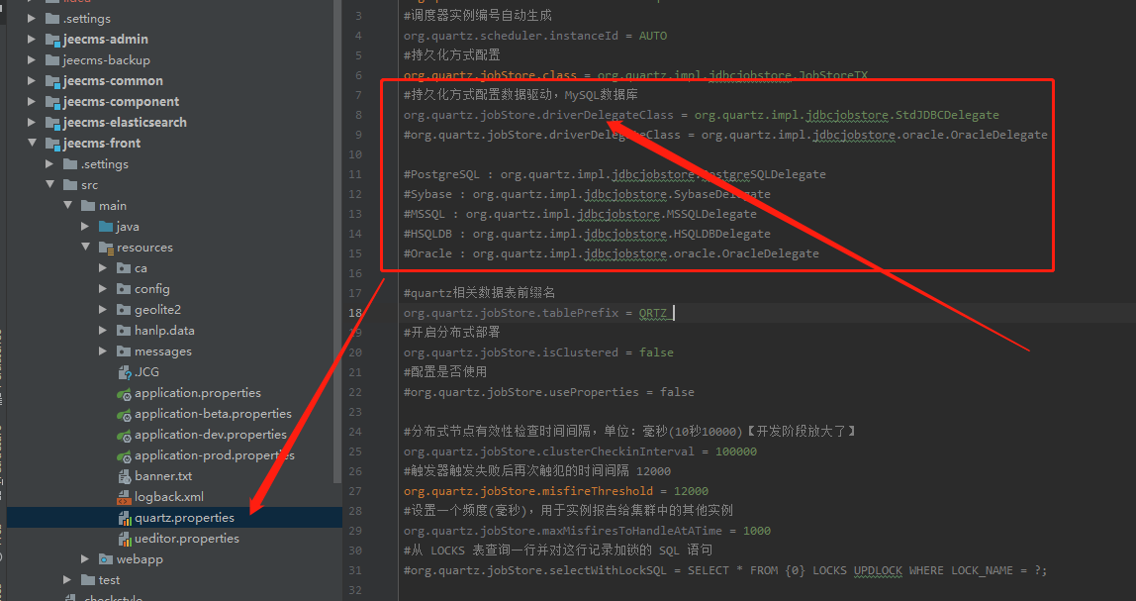Screen dimensions: 1136x601
Task: Click org.quartz.jobStore.misfireThreshold key
Action: tap(528, 491)
